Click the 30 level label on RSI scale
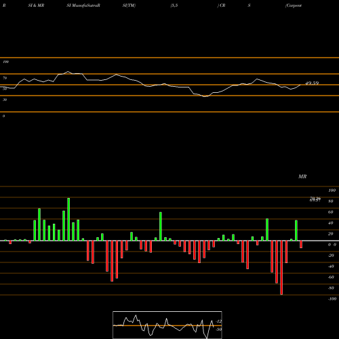 coord(5,100)
